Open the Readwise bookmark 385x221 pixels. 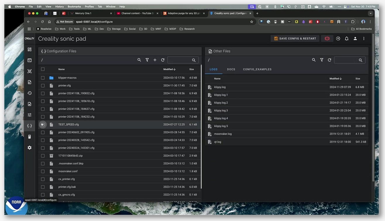coord(44,29)
